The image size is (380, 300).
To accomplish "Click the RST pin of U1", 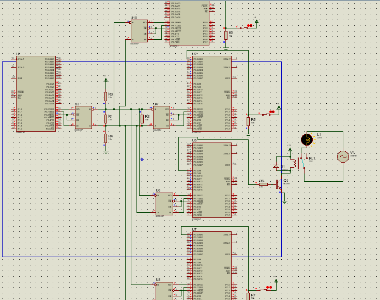I will point(14,78).
